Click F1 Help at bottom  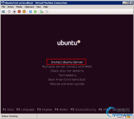click(8, 109)
